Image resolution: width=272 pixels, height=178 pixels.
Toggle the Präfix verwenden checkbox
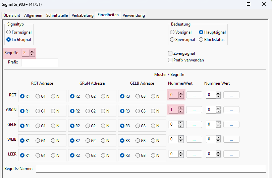(x=170, y=60)
